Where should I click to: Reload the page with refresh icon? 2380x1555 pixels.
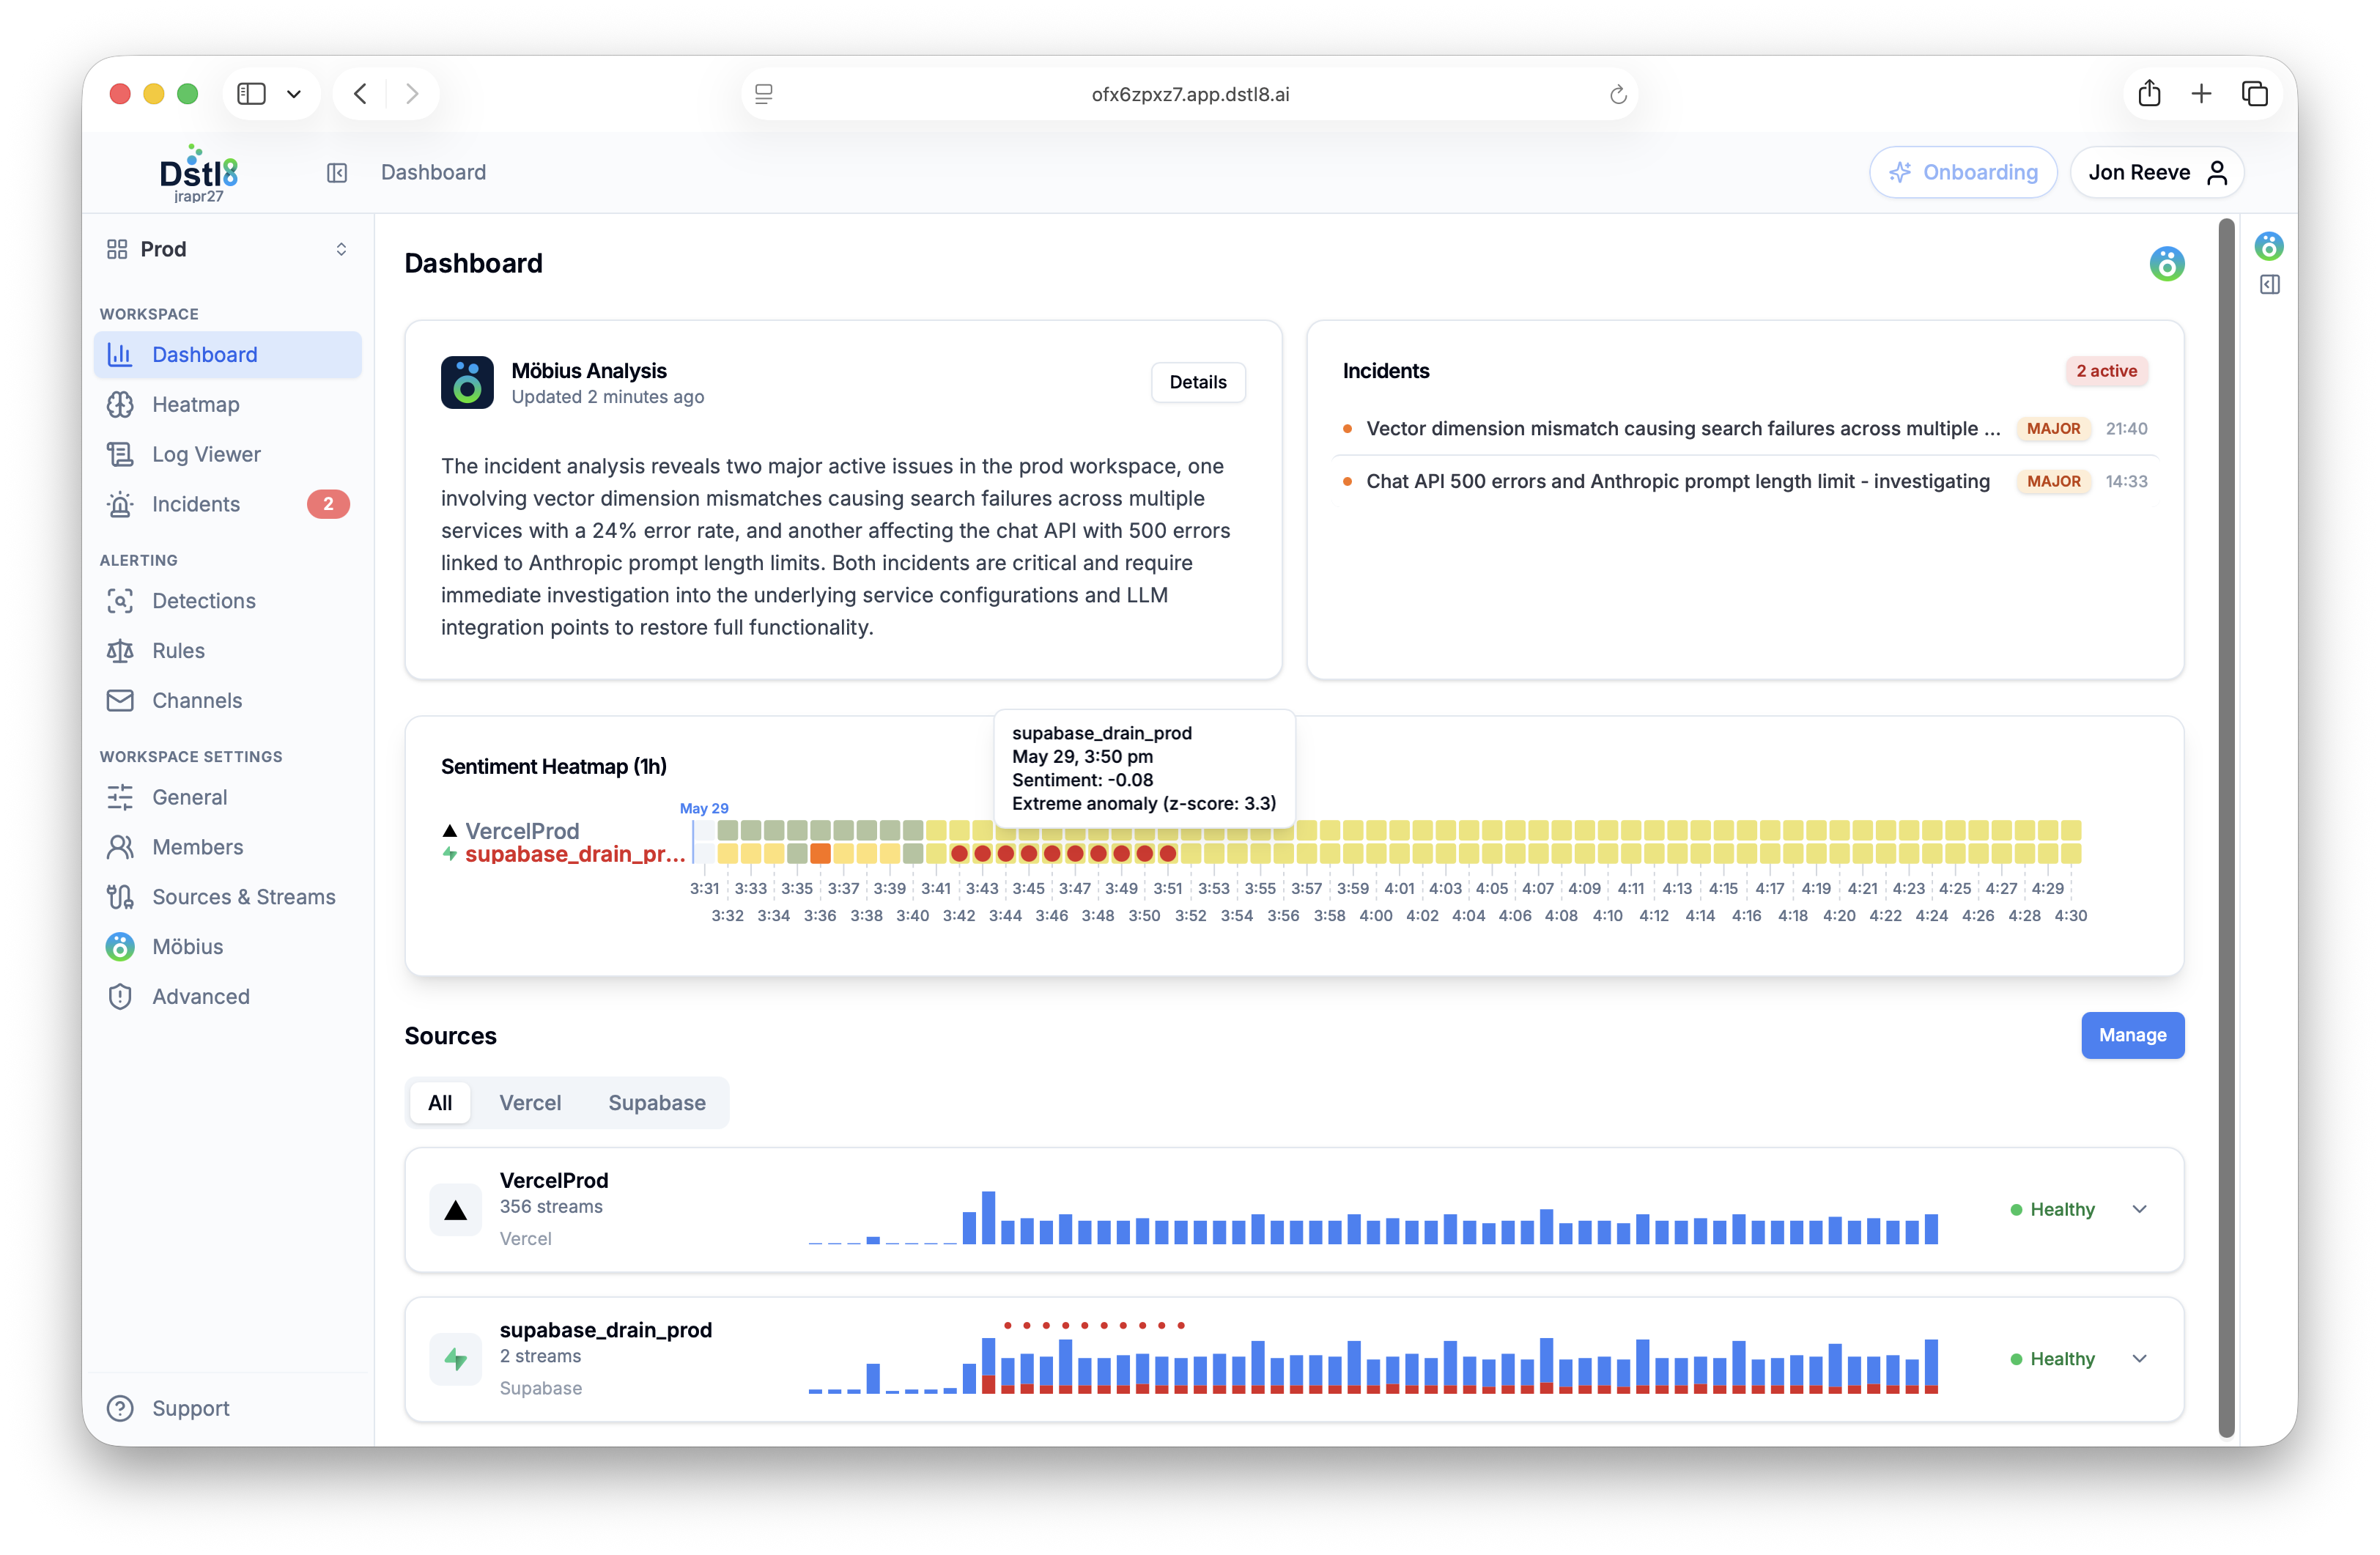[1618, 95]
